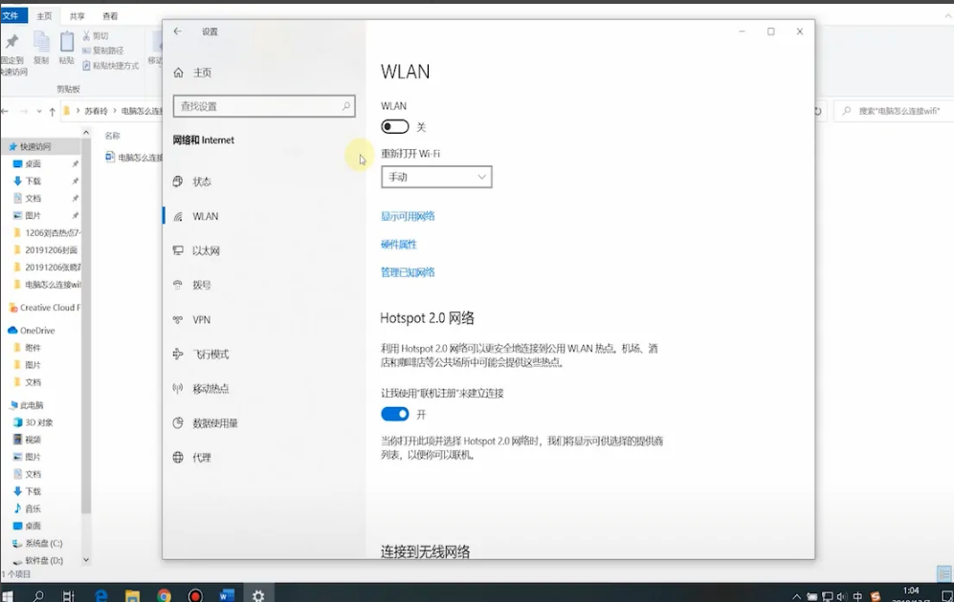Viewport: 954px width, 602px height.
Task: Click the Proxy globe icon in sidebar
Action: point(178,458)
